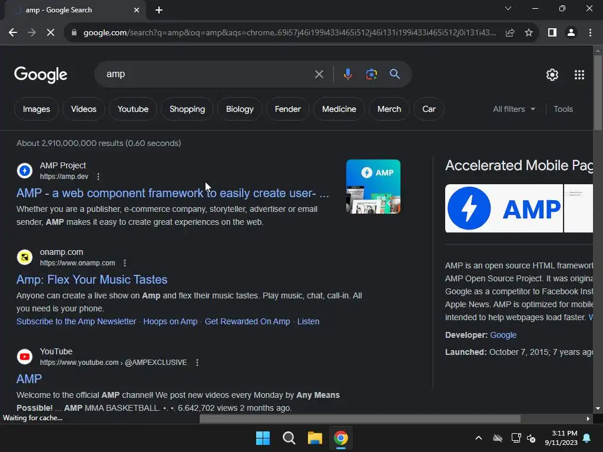Open the Chrome profile avatar menu
The height and width of the screenshot is (452, 603).
pos(571,33)
